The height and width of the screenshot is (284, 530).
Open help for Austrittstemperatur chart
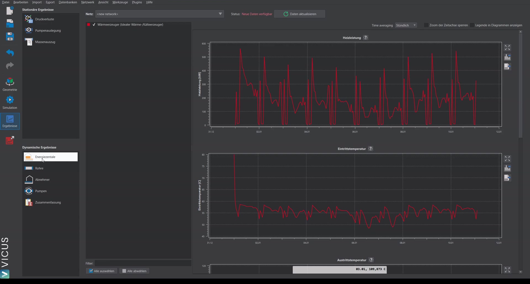point(371,260)
